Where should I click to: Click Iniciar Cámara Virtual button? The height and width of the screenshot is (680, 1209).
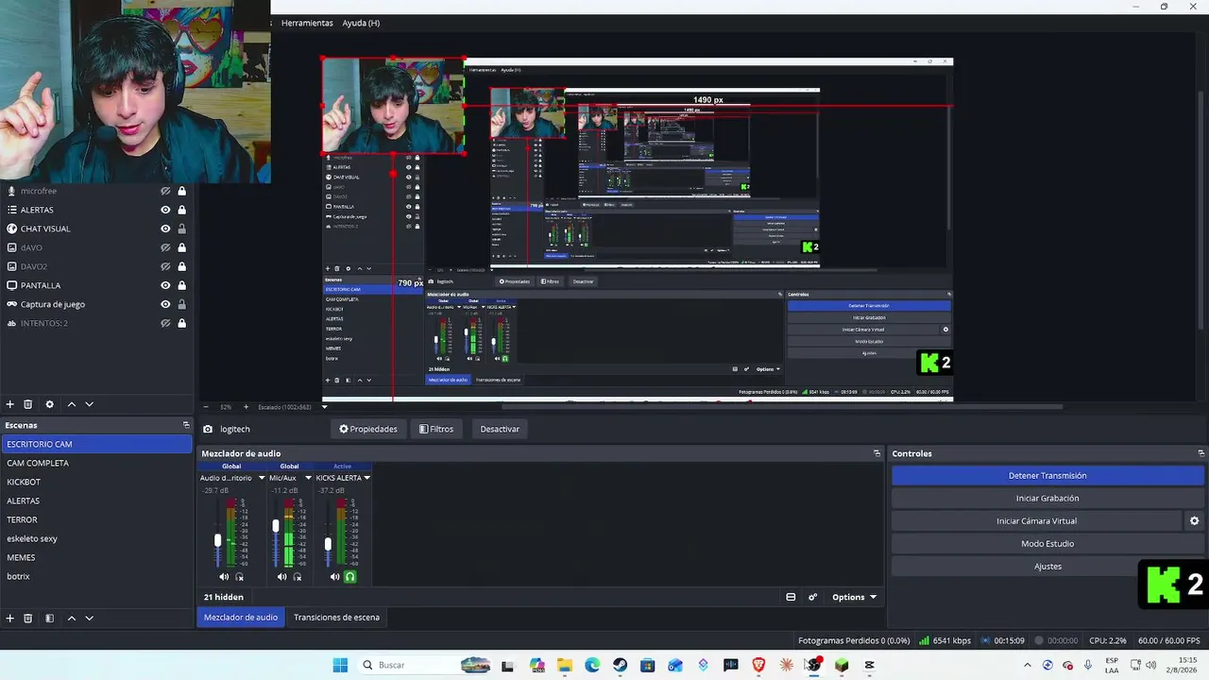coord(1036,521)
